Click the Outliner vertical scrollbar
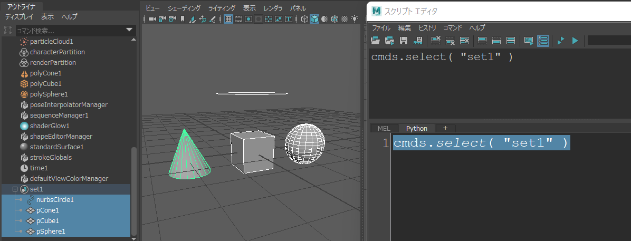The height and width of the screenshot is (241, 631). (134, 190)
